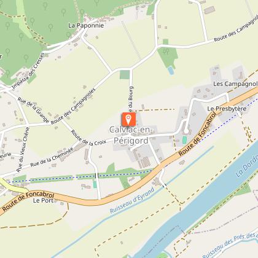Screen dimensions: 258x258
Task: Click Route des Campagnoles label at top right
Action: click(x=236, y=28)
